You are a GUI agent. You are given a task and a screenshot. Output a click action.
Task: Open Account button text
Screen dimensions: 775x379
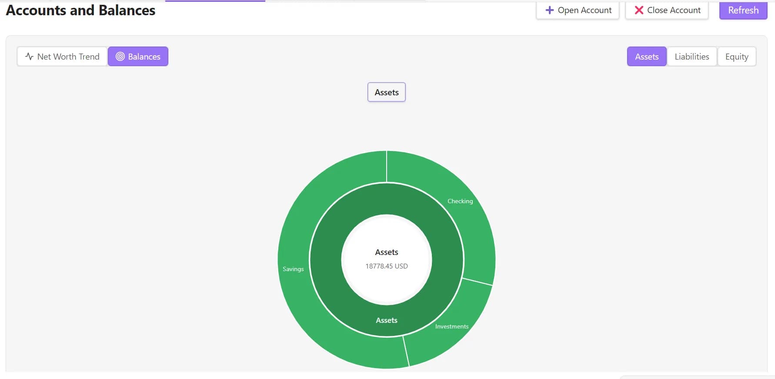[x=585, y=10]
